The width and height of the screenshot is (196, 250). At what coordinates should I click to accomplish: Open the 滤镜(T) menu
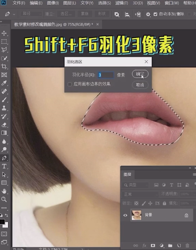point(122,3)
